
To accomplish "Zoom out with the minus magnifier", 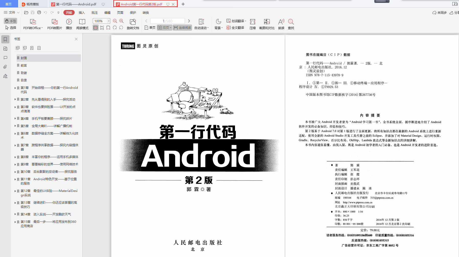I will point(115,21).
